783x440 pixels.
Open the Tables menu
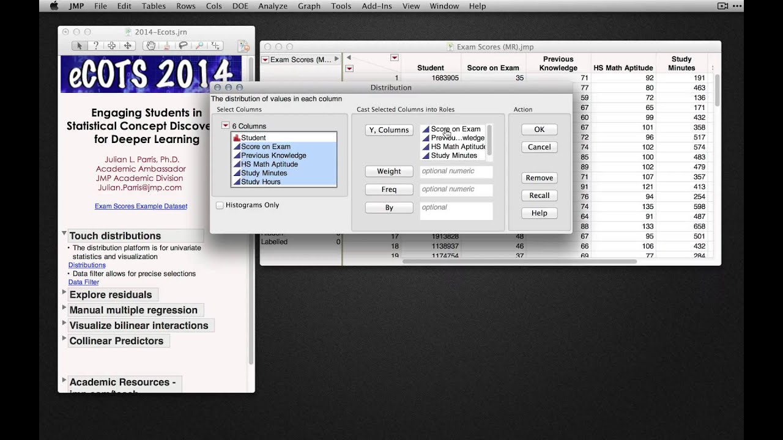154,6
